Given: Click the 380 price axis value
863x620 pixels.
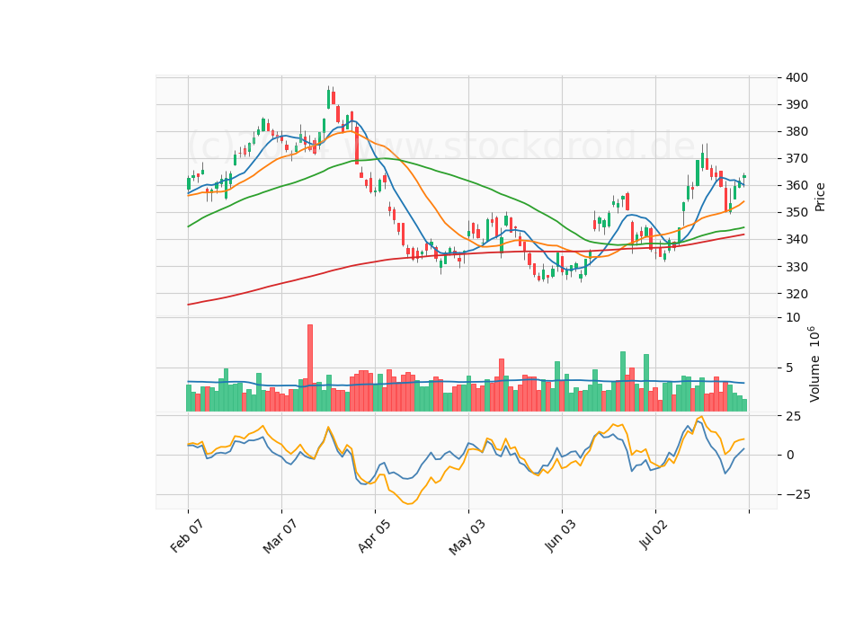Looking at the screenshot, I should [797, 131].
